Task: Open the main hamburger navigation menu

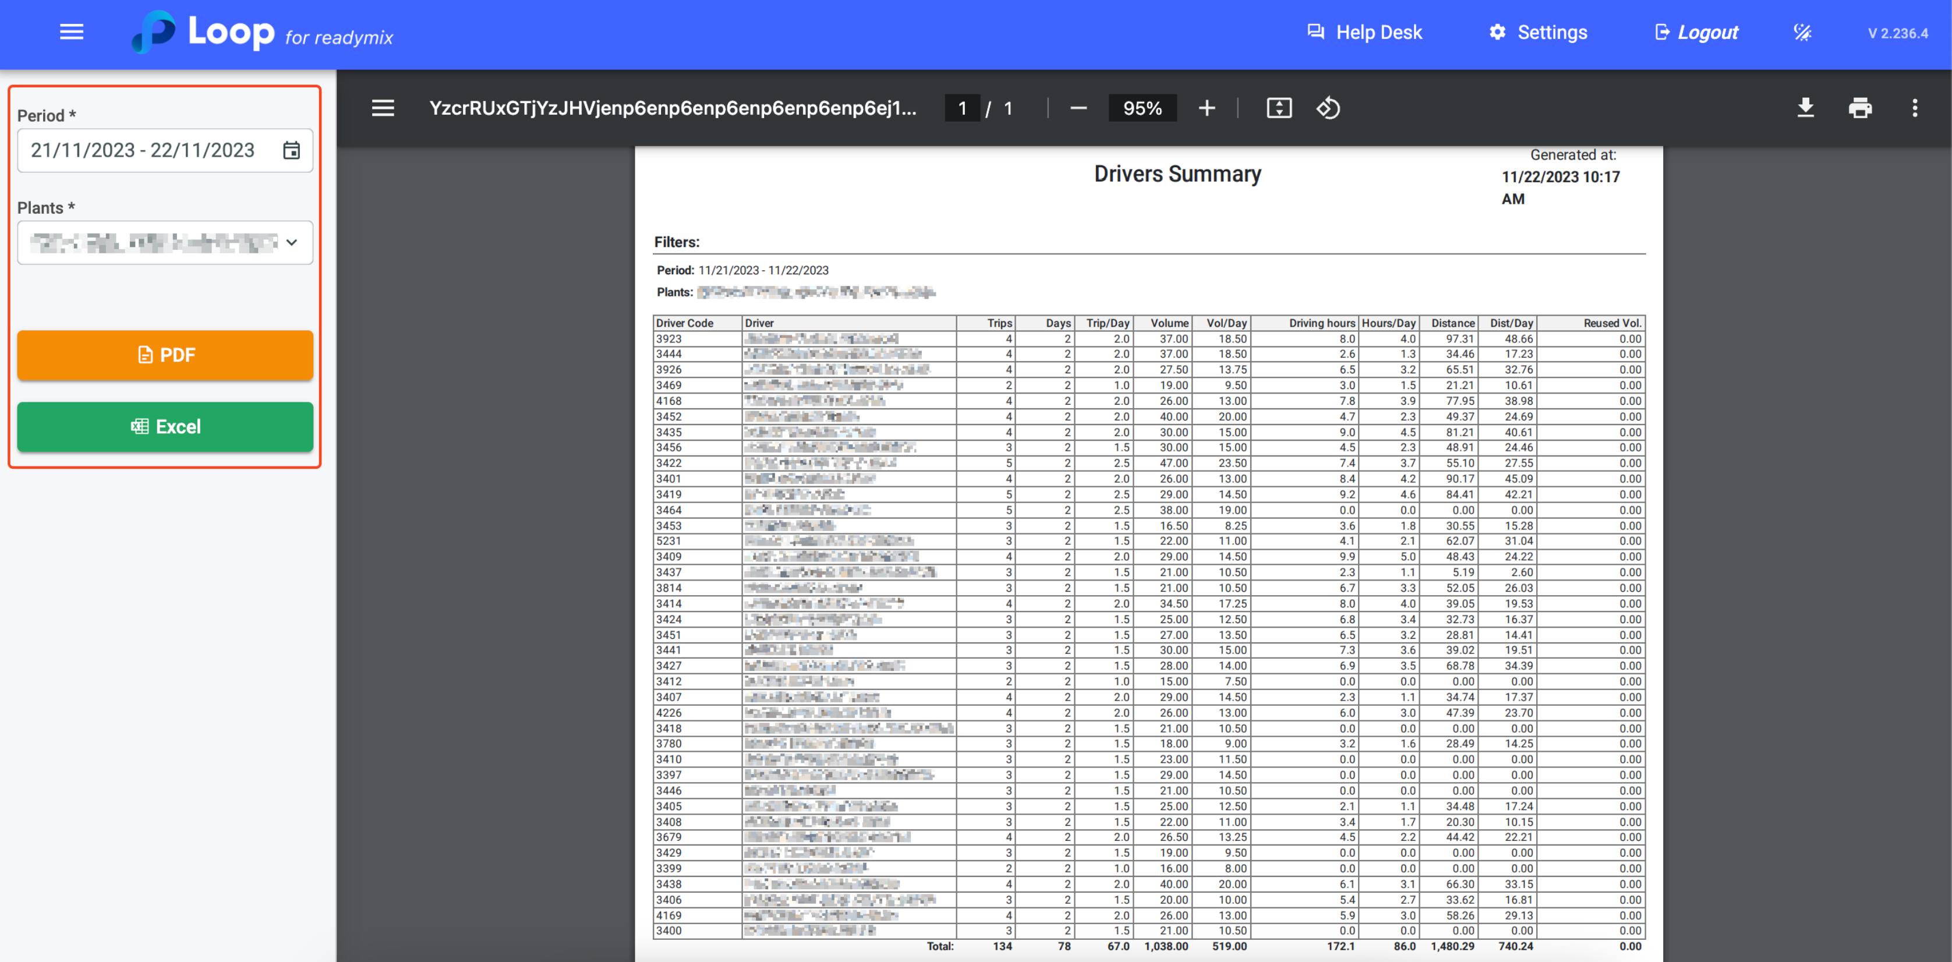Action: 71,32
